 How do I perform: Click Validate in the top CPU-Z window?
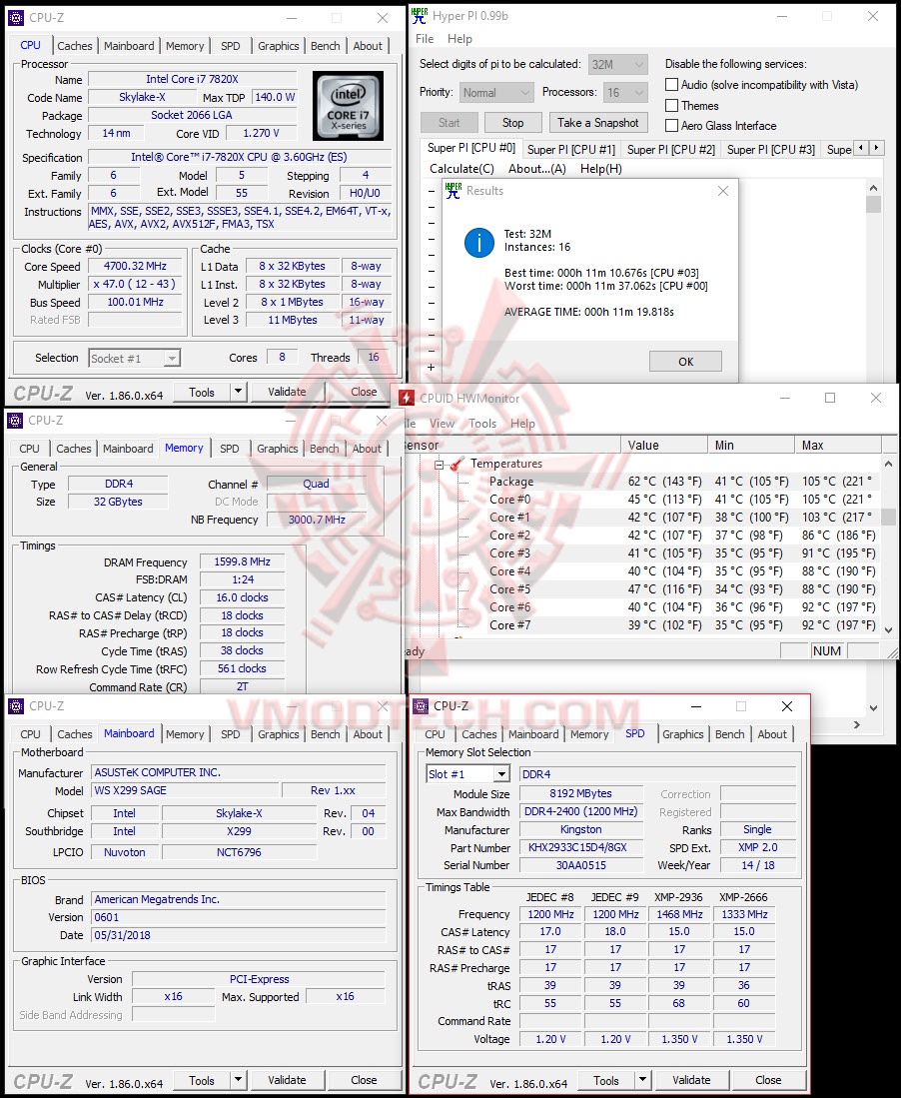pos(287,392)
